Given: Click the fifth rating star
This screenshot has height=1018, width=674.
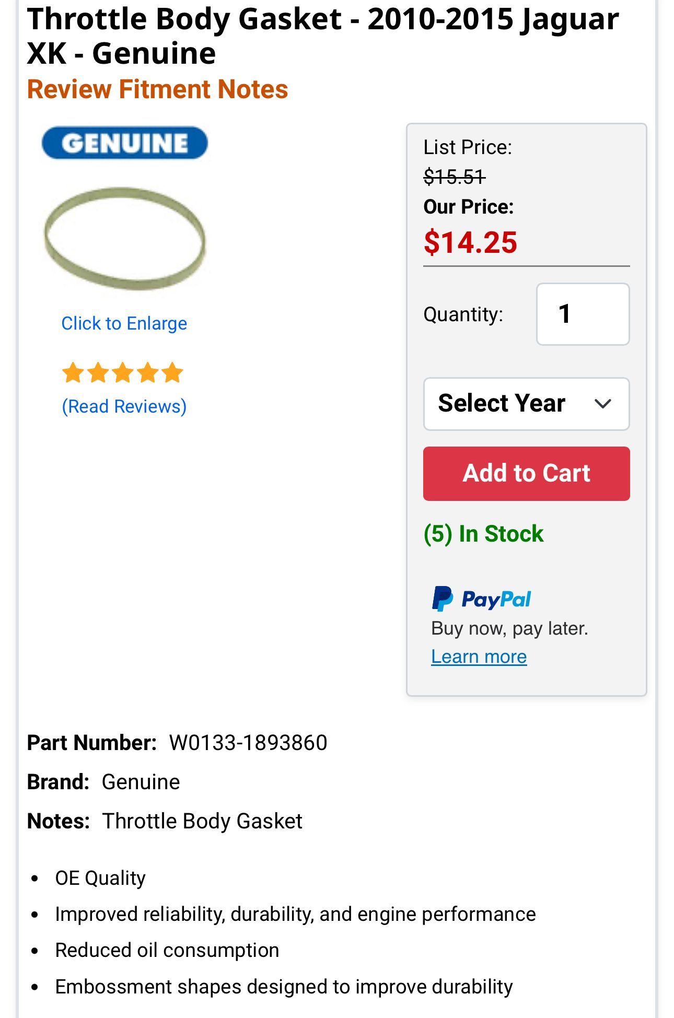Looking at the screenshot, I should pos(172,373).
